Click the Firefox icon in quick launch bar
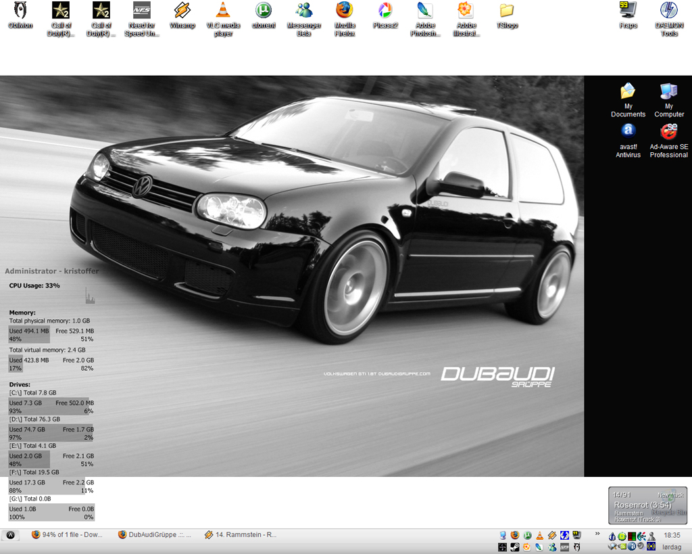 (x=515, y=535)
